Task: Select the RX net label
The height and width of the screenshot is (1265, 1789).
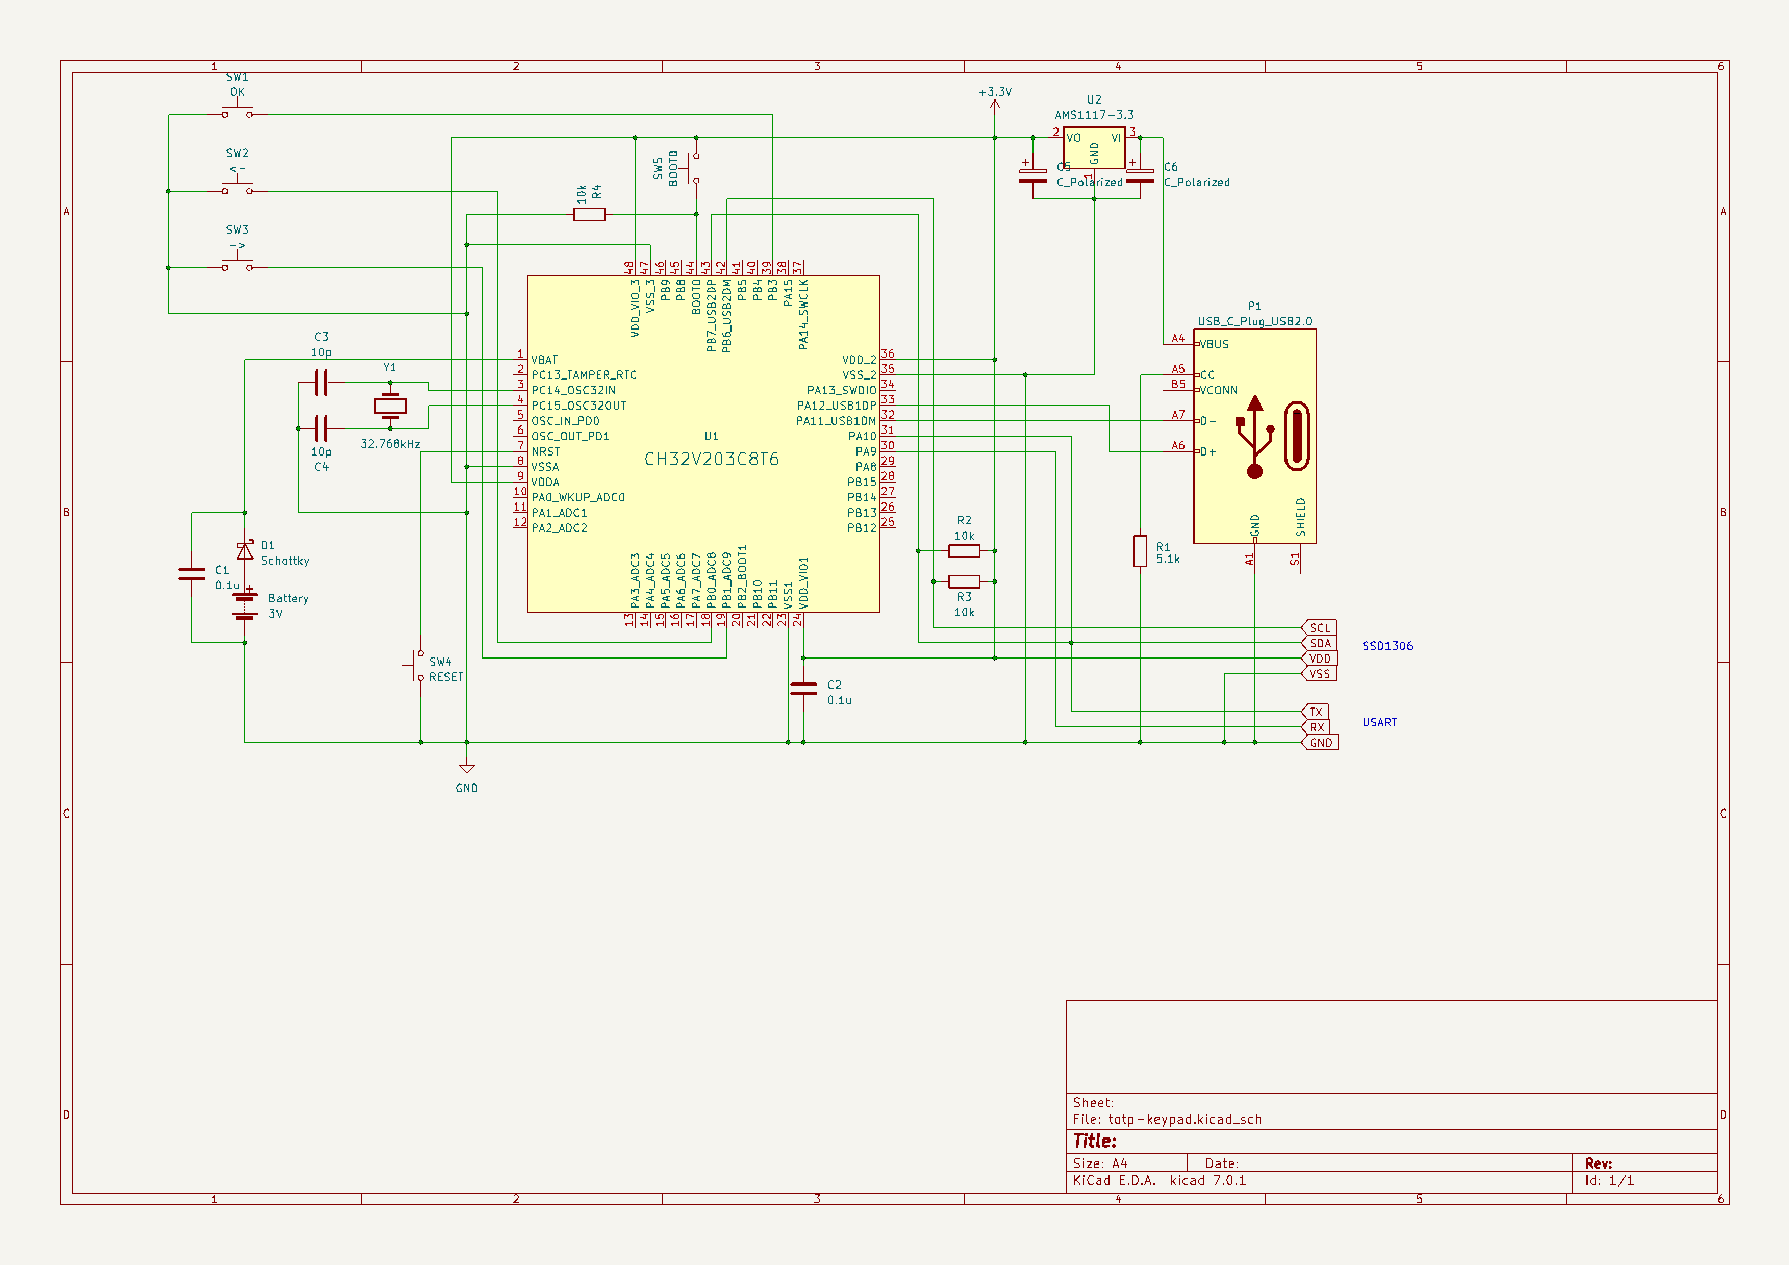Action: pyautogui.click(x=1316, y=727)
